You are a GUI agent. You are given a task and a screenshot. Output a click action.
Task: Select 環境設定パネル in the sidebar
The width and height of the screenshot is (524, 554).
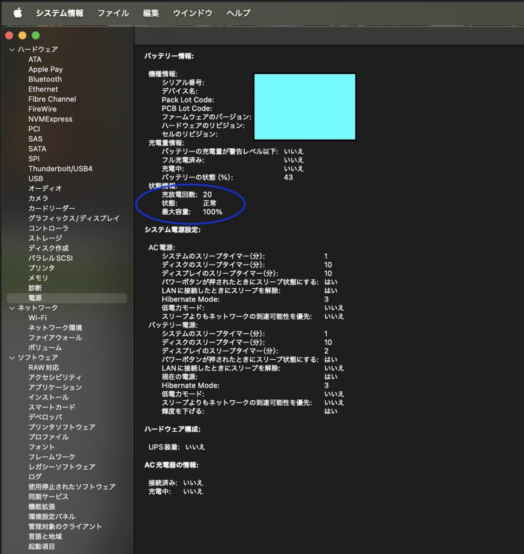(51, 517)
